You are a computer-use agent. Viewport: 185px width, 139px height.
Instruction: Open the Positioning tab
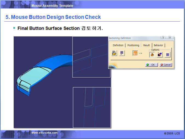pyautogui.click(x=133, y=45)
